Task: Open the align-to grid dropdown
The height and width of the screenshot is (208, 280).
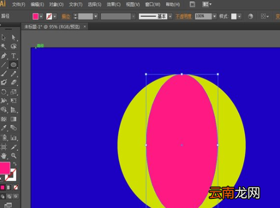Action: point(265,17)
